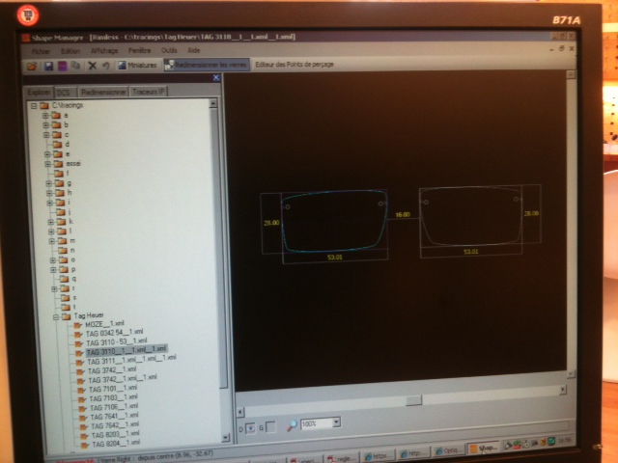Click the undo arrow toolbar icon
Image resolution: width=618 pixels, height=463 pixels.
click(x=105, y=66)
